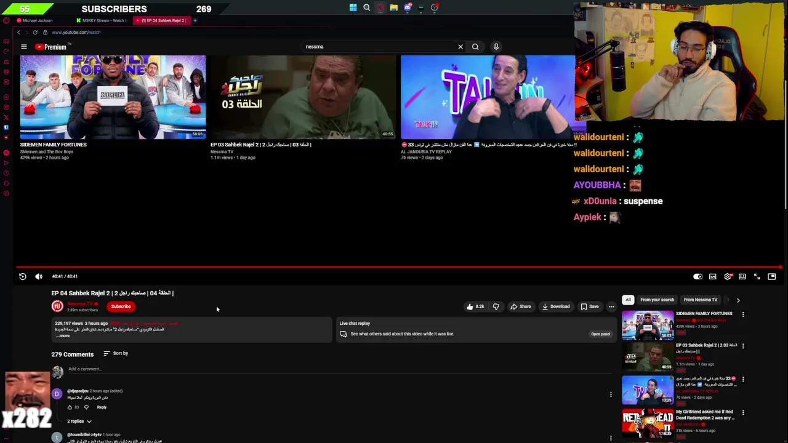This screenshot has width=788, height=443.
Task: Dislike the EP 04 video
Action: pyautogui.click(x=496, y=306)
